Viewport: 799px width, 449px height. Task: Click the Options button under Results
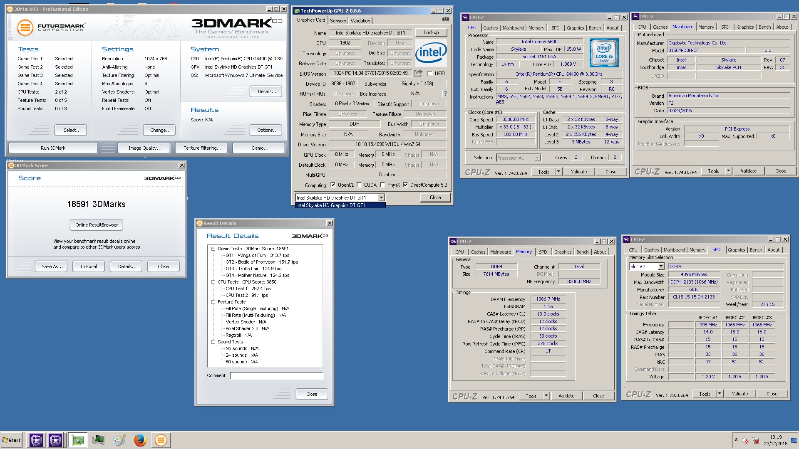point(267,130)
